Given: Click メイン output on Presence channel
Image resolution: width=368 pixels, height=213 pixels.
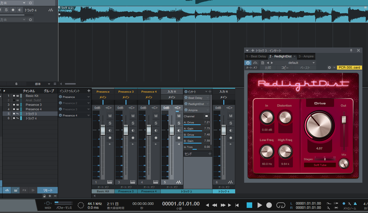Looking at the screenshot, I should (x=103, y=97).
